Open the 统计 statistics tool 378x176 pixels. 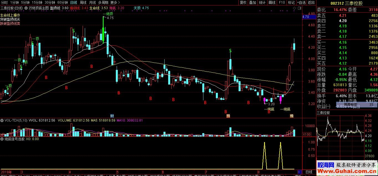[262, 2]
